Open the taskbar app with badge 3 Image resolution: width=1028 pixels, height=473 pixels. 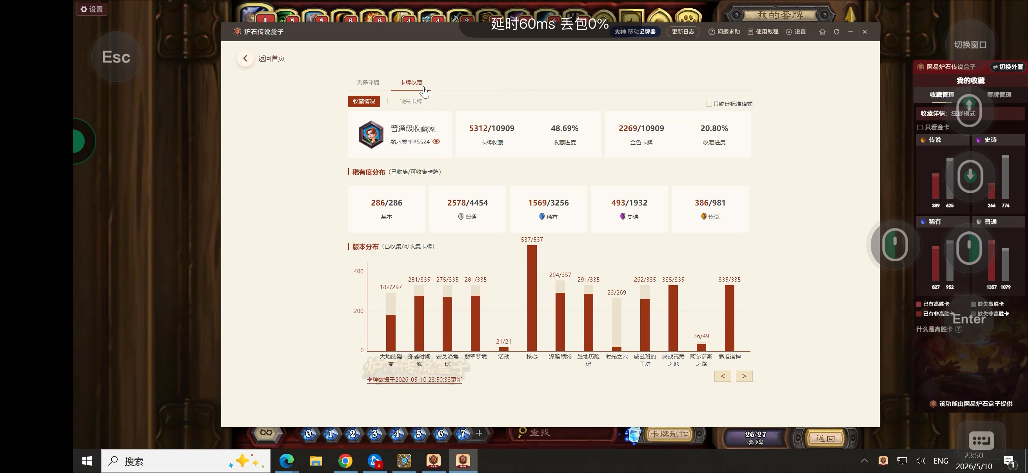tap(375, 461)
